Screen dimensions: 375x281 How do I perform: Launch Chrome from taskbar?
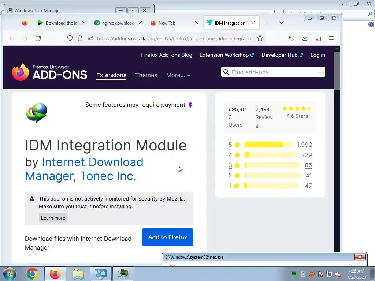coord(33,274)
